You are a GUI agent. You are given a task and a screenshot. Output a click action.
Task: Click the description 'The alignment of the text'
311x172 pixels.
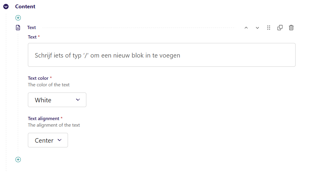click(x=54, y=125)
